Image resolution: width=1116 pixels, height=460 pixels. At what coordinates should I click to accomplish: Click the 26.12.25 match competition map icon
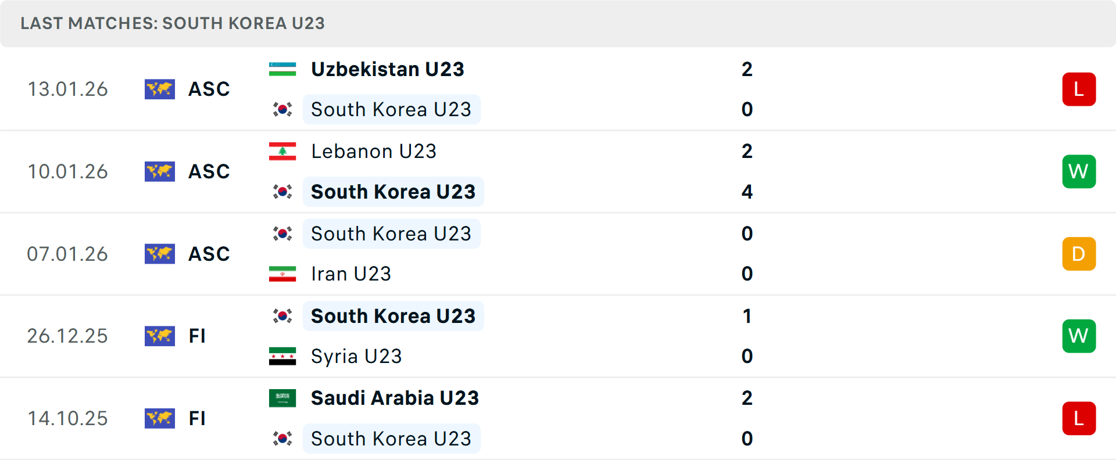pos(160,336)
